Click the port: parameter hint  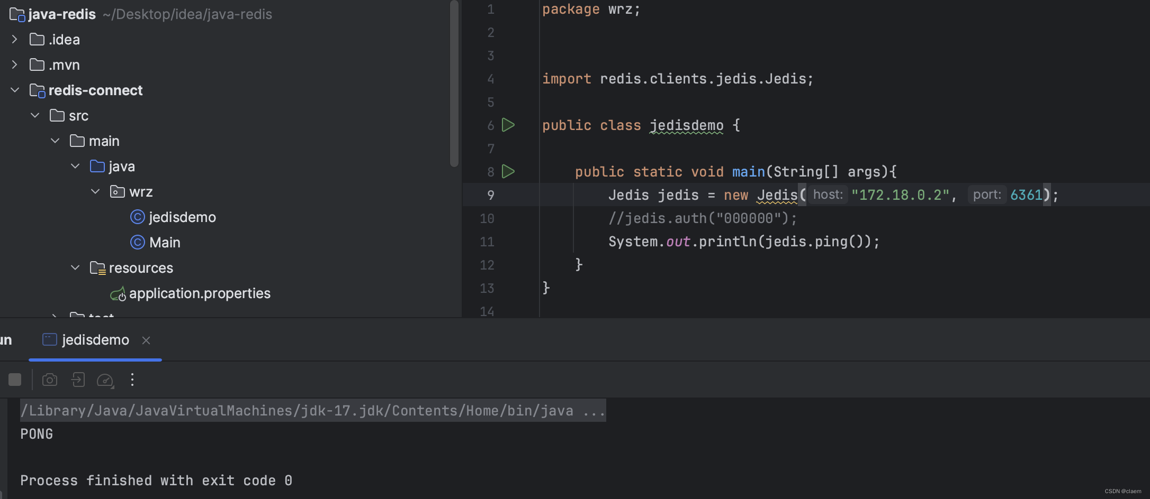coord(987,195)
